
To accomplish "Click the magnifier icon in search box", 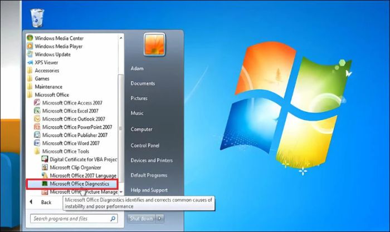I will point(113,219).
